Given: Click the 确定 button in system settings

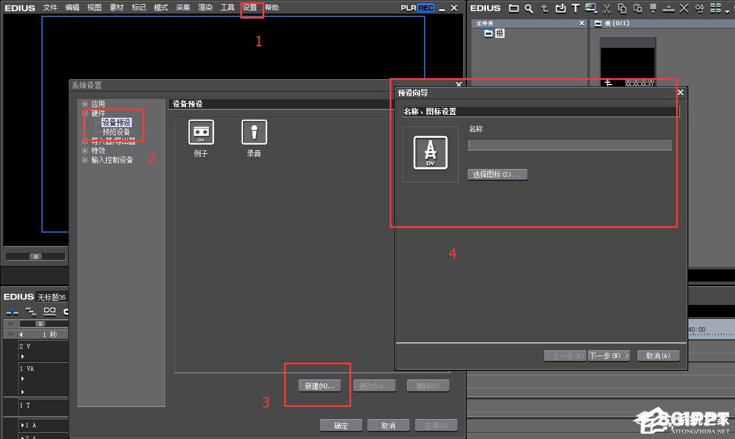Looking at the screenshot, I should click(x=341, y=426).
